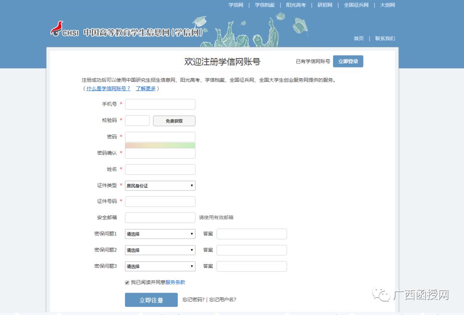Open 忘记密码? link
464x315 pixels.
[x=193, y=300]
